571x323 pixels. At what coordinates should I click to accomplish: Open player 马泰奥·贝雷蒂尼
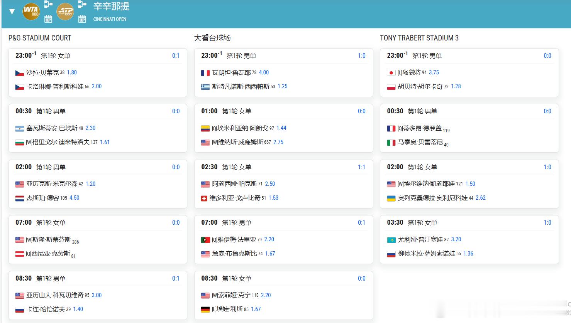point(420,142)
